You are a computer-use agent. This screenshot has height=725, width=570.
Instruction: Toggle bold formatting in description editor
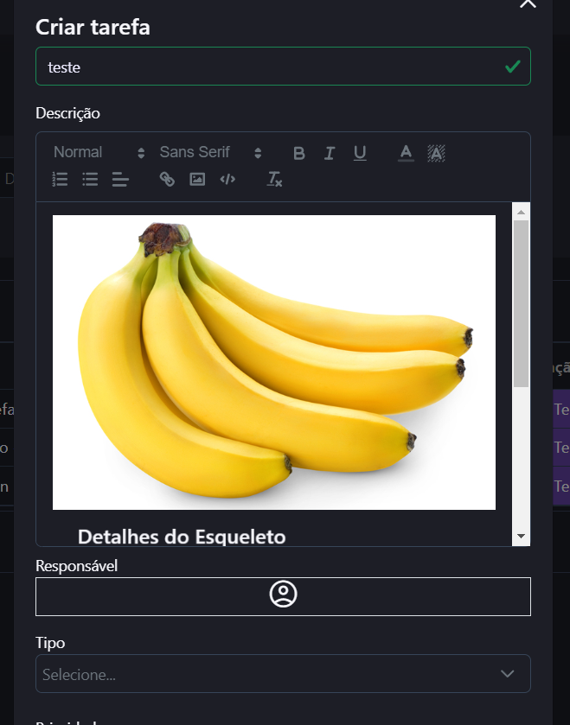[x=299, y=153]
